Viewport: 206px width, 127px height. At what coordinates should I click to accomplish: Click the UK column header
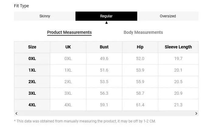(68, 47)
